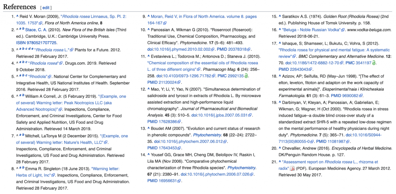Click external-link icon after PMID 20378318

coord(249,49)
